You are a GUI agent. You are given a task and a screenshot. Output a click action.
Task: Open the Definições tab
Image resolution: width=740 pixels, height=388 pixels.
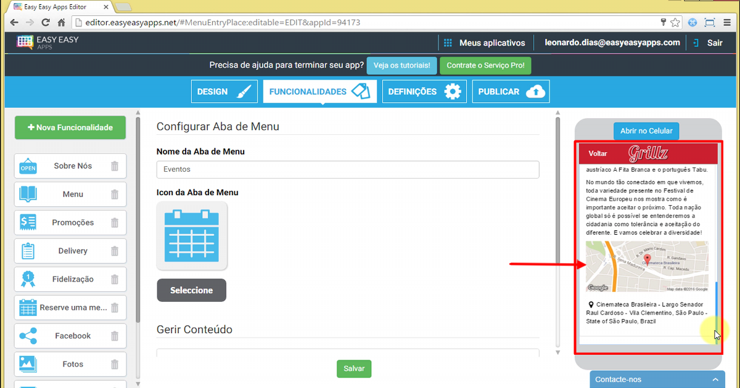tap(424, 92)
